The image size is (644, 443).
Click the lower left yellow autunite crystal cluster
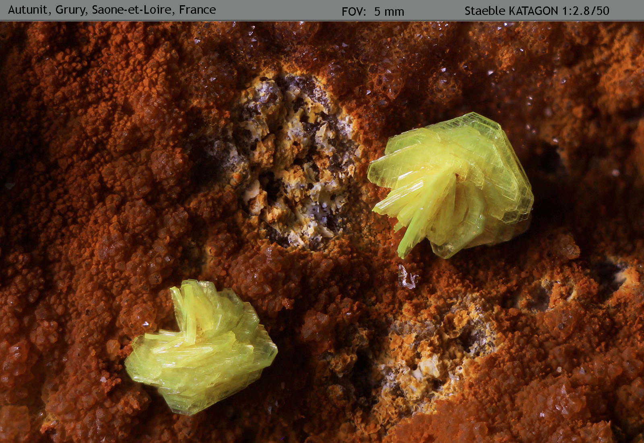pyautogui.click(x=201, y=350)
